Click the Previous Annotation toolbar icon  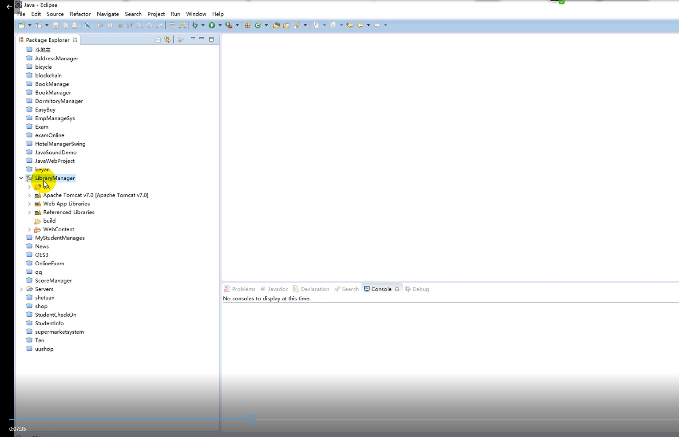[333, 25]
